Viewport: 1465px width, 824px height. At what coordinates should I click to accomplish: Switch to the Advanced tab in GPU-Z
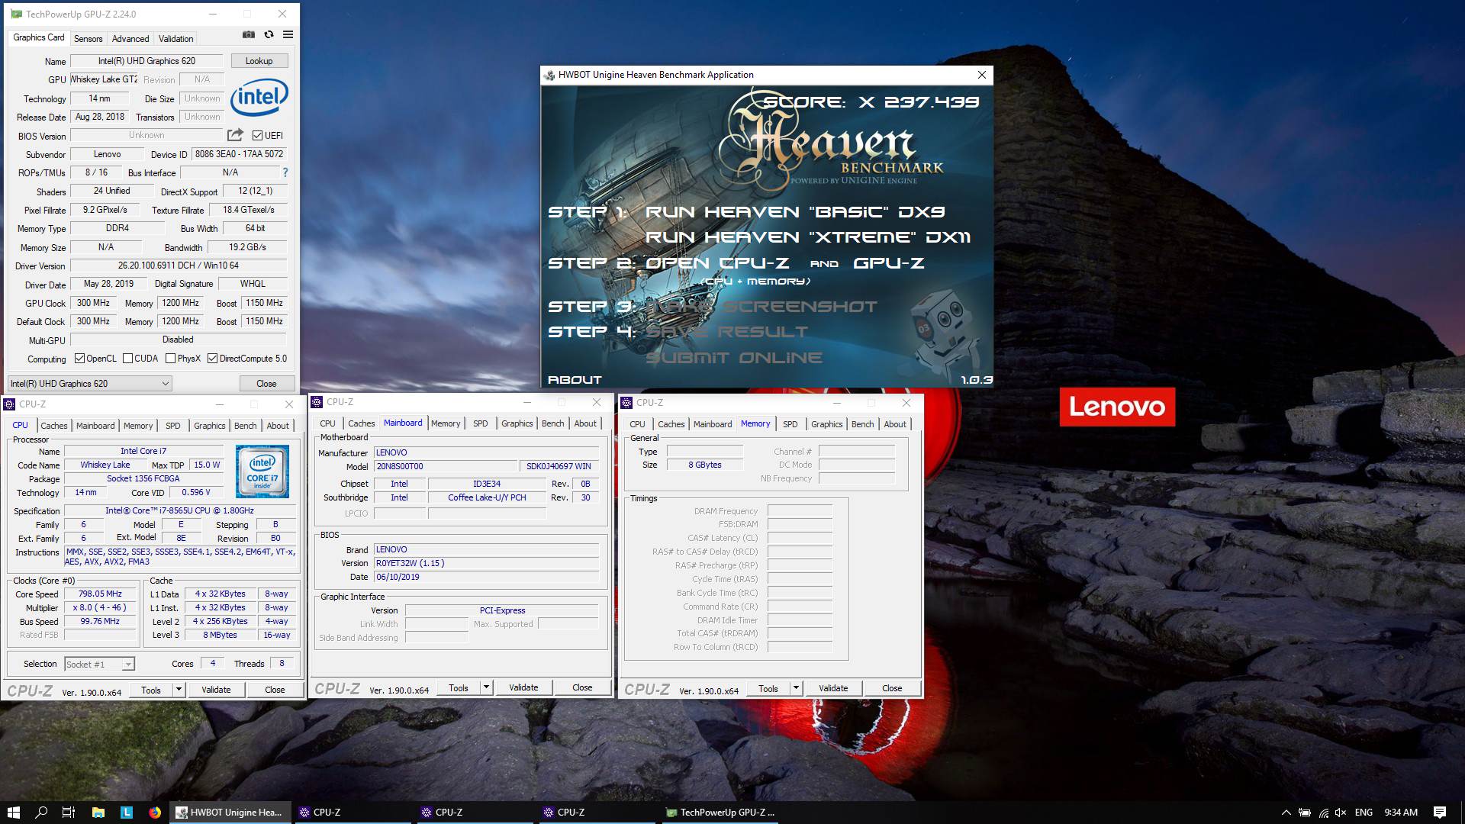(130, 39)
